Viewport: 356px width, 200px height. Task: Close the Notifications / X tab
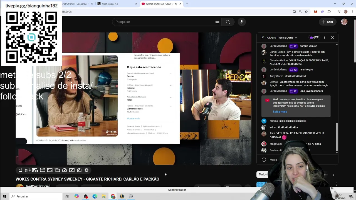click(136, 4)
